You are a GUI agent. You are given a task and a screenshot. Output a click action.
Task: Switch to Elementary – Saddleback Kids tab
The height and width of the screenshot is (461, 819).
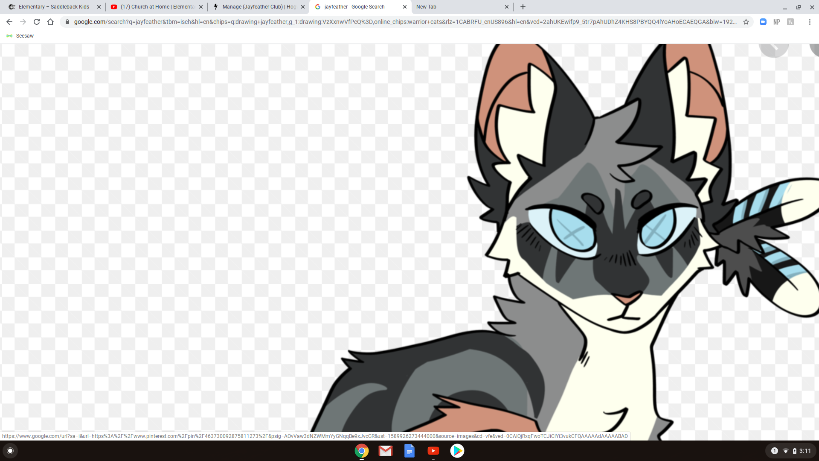pyautogui.click(x=53, y=7)
